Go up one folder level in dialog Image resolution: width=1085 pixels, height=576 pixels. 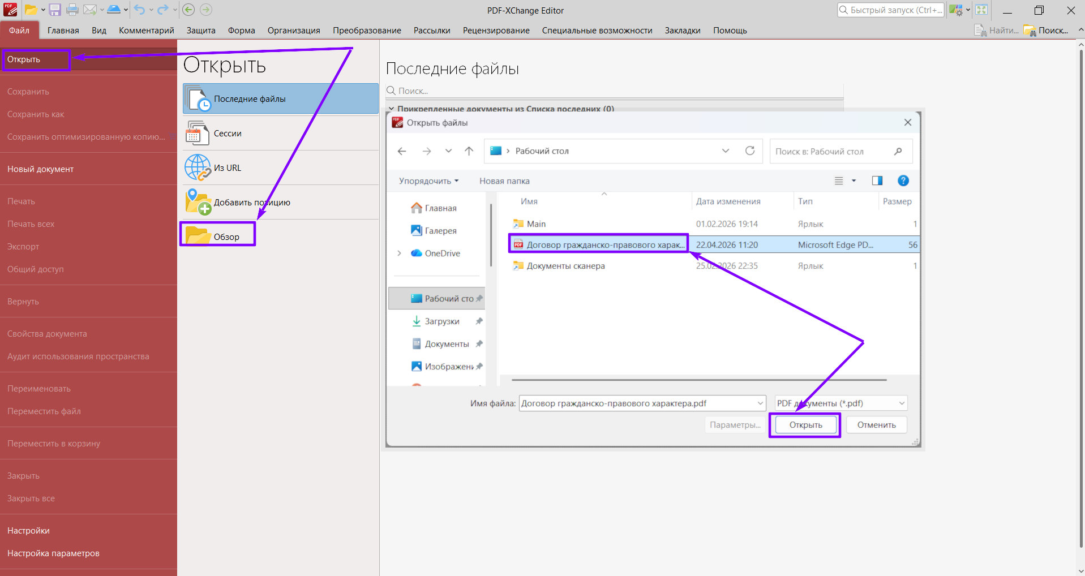[469, 151]
